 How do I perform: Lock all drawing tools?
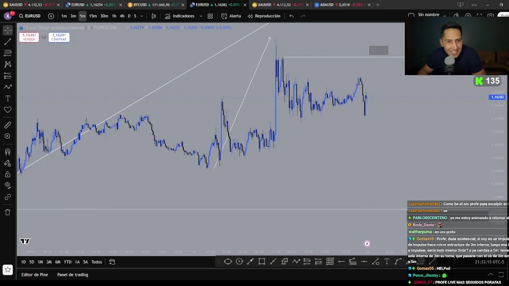point(8,174)
